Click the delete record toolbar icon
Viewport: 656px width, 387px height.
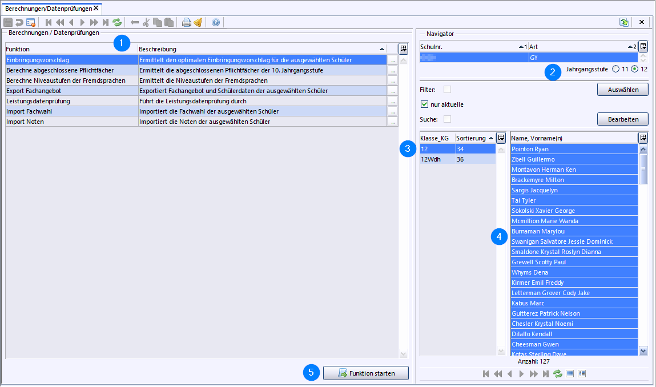(30, 22)
